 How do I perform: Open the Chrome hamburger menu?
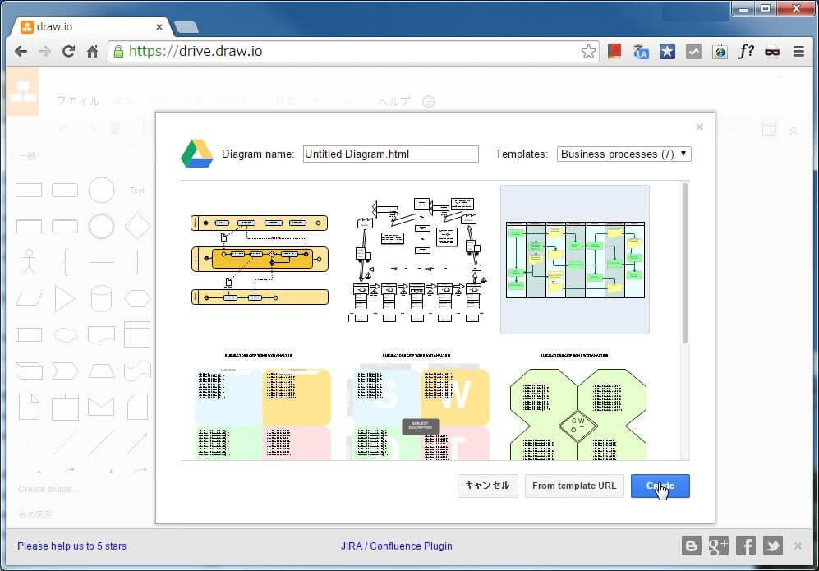pyautogui.click(x=798, y=51)
